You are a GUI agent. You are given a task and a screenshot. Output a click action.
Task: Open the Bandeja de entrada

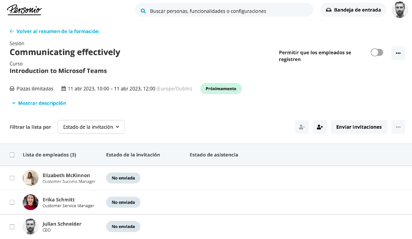point(353,10)
